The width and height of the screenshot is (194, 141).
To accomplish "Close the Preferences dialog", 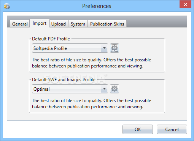I will [185, 4].
